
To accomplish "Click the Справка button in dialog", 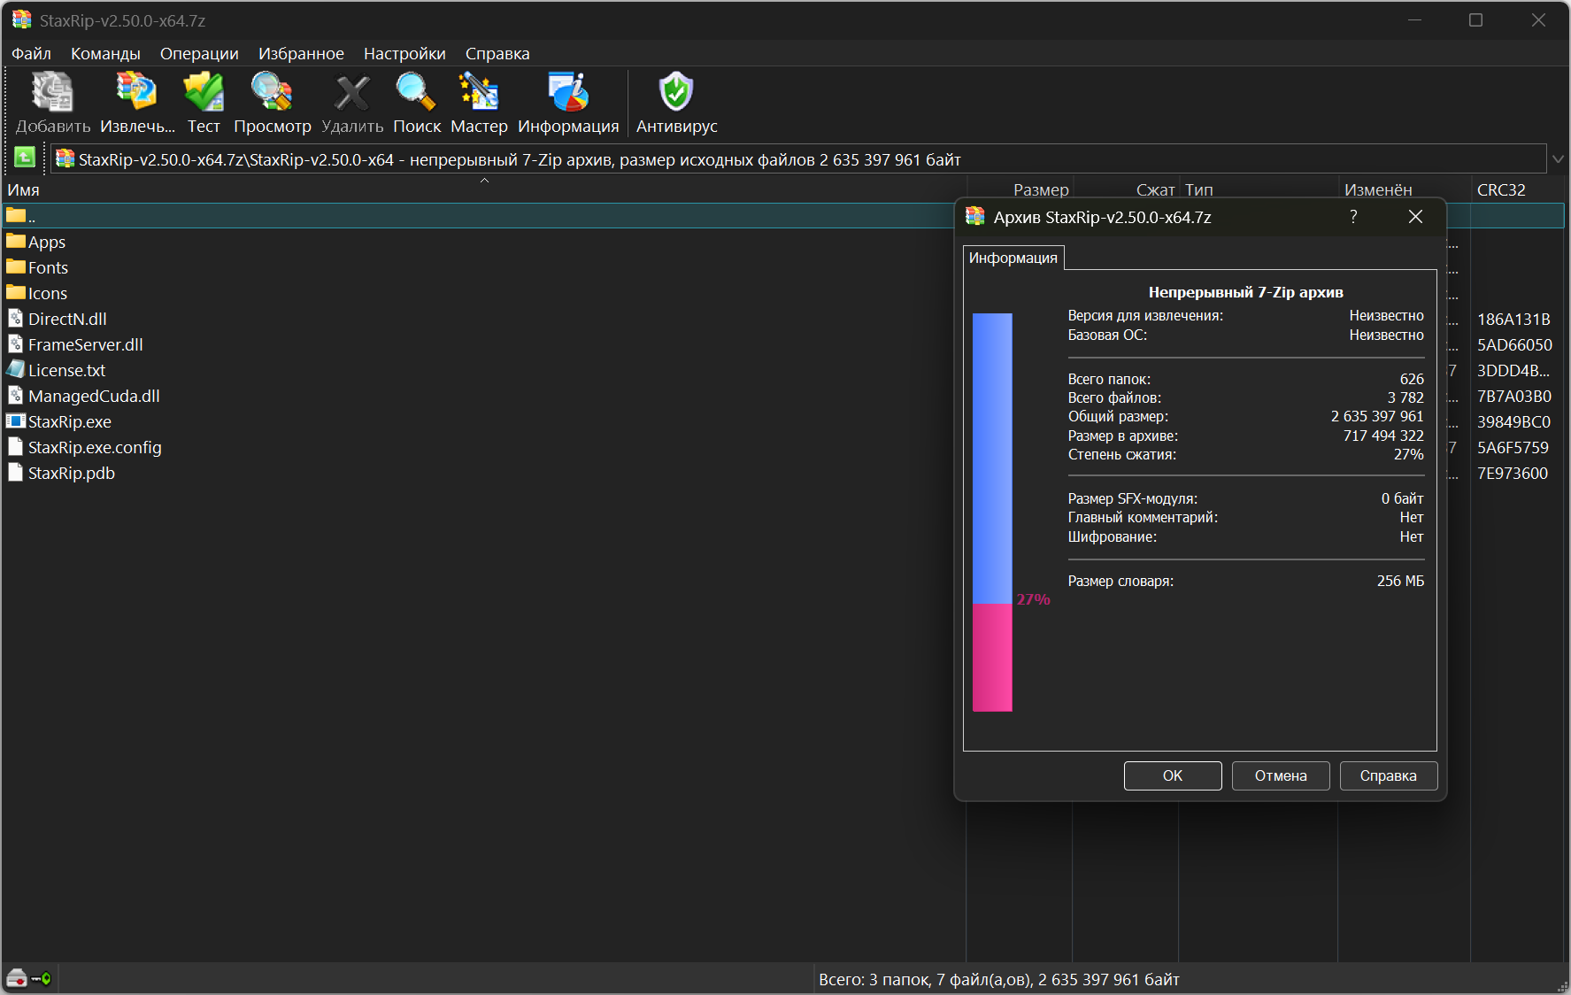I will 1389,775.
